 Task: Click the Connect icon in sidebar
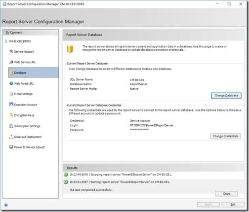(7, 33)
